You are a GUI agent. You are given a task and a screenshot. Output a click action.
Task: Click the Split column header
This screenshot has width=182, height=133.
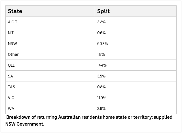pyautogui.click(x=103, y=11)
